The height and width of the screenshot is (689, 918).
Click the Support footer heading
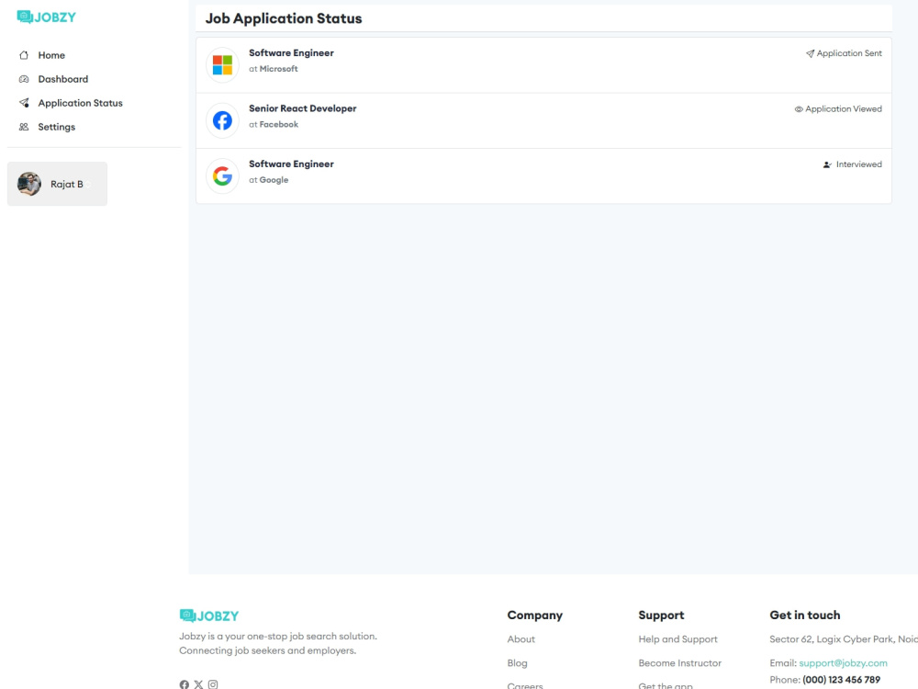661,616
